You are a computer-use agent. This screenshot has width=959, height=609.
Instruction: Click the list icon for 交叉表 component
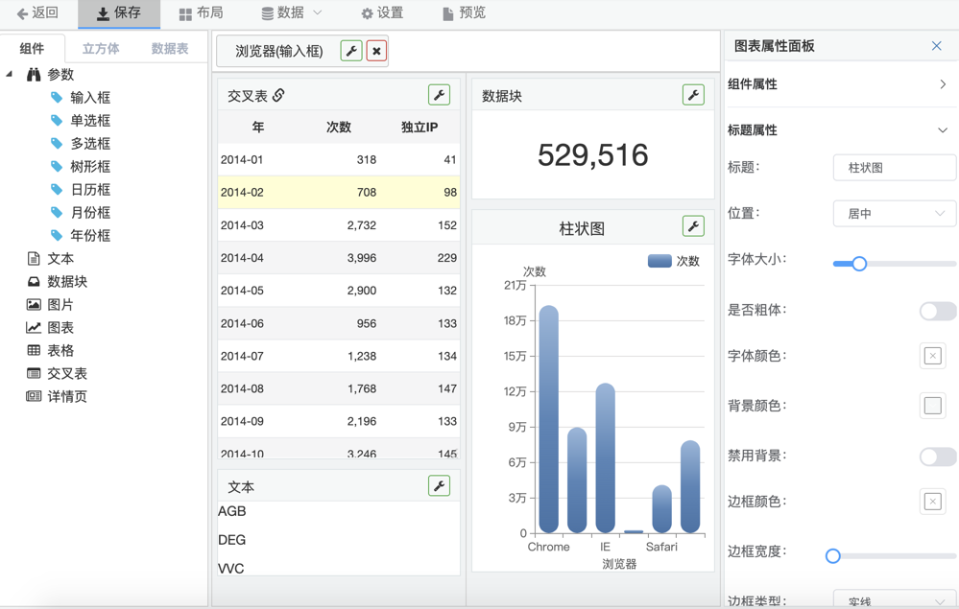coord(34,373)
